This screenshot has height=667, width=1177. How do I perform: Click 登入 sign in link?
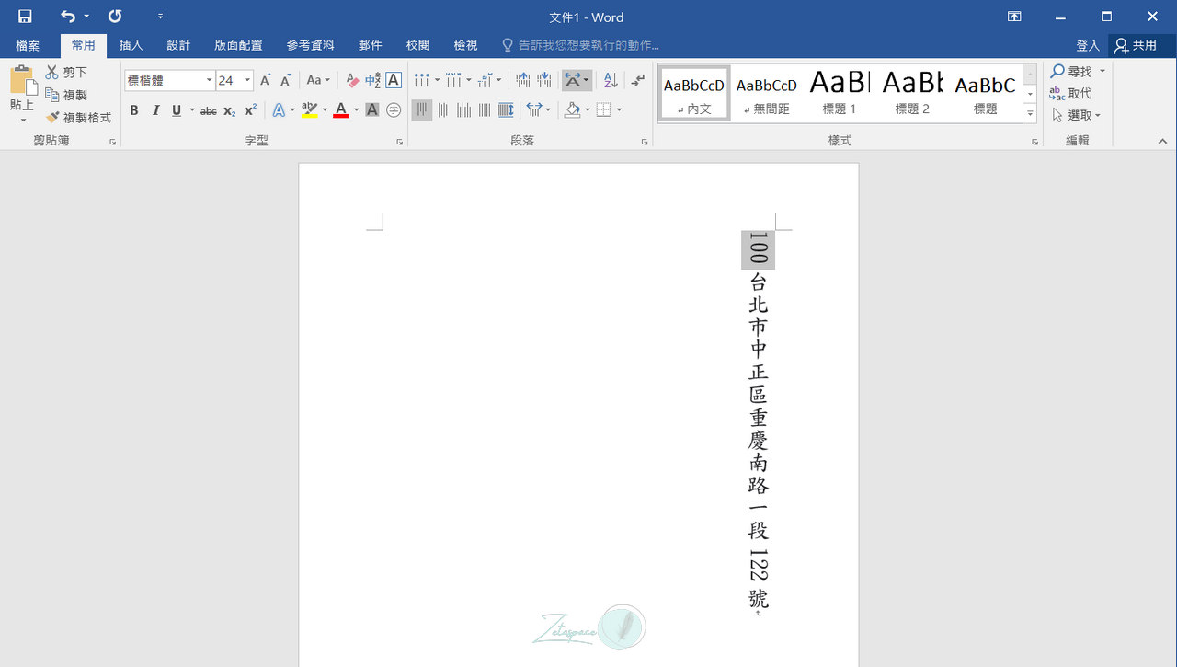(x=1088, y=45)
